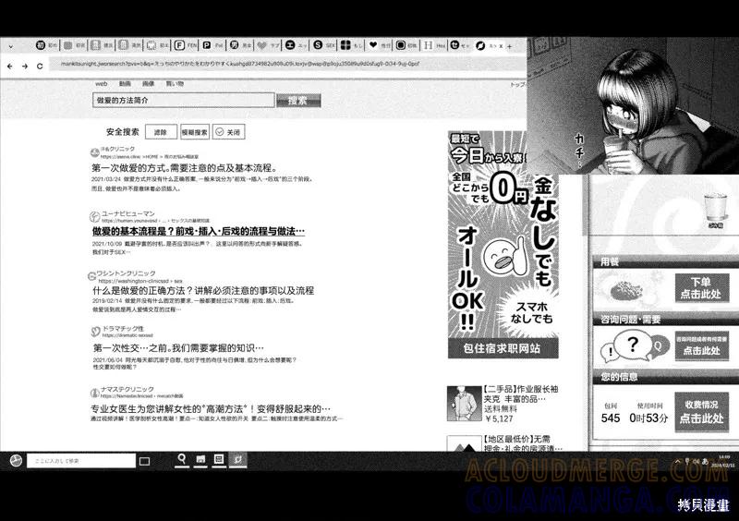Click the 搜索 search button
The width and height of the screenshot is (739, 521).
(x=298, y=100)
